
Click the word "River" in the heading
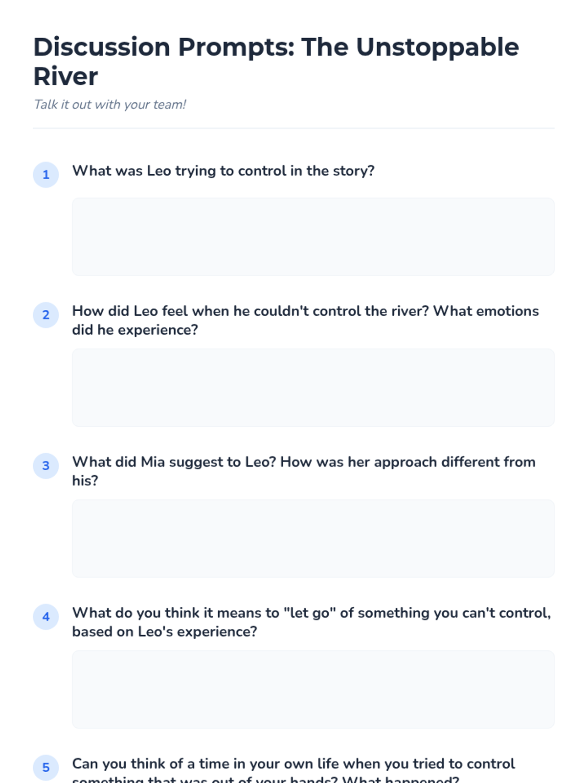pyautogui.click(x=66, y=76)
